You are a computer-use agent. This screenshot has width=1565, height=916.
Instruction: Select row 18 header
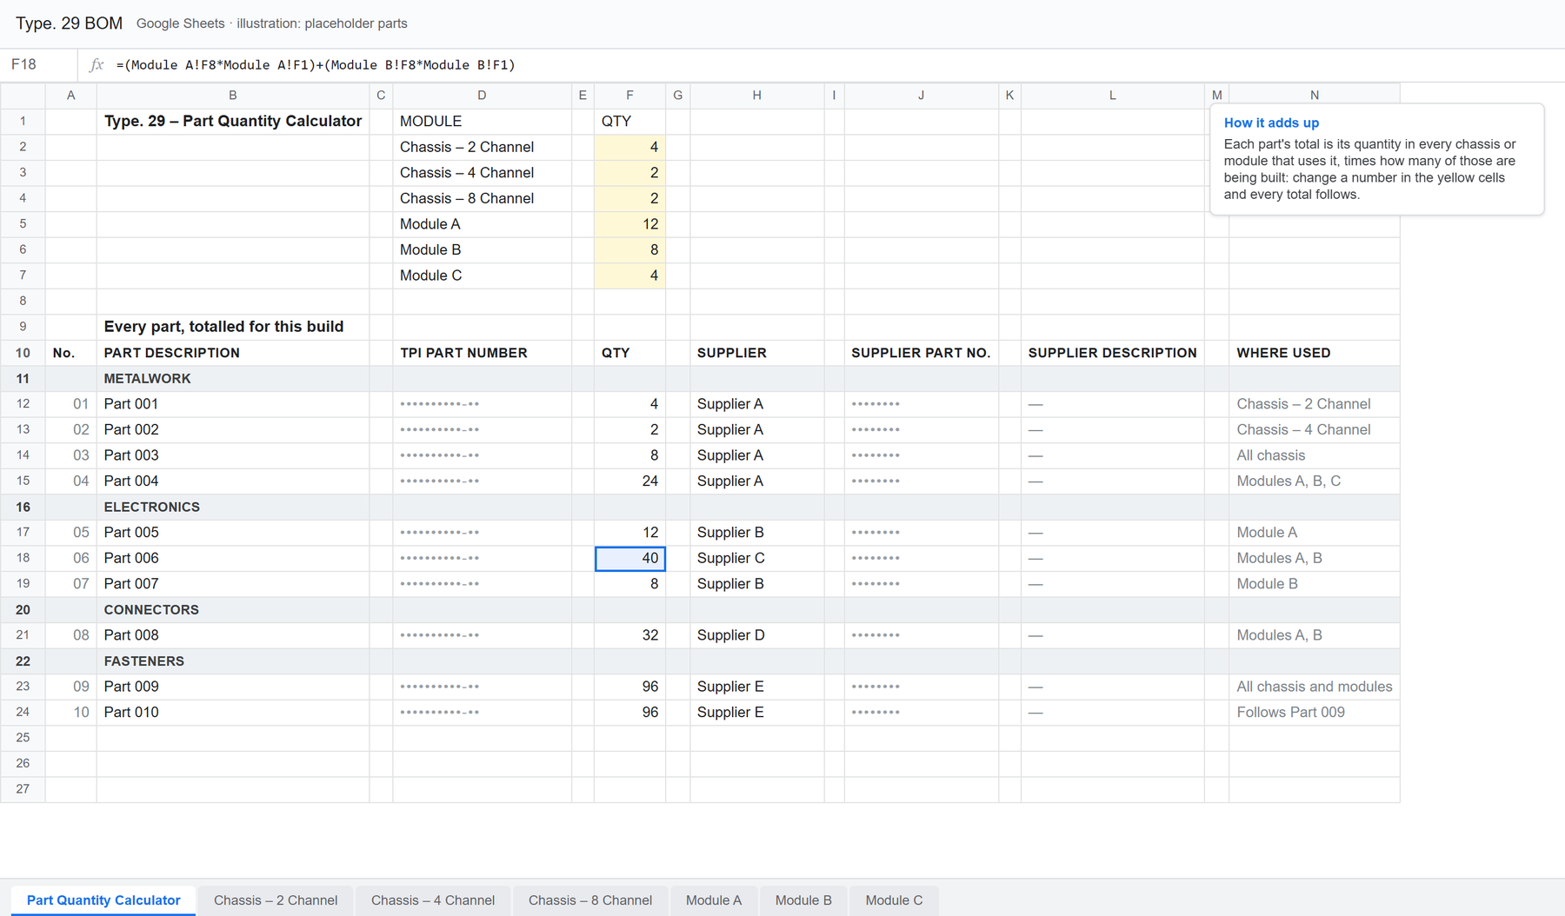point(23,558)
